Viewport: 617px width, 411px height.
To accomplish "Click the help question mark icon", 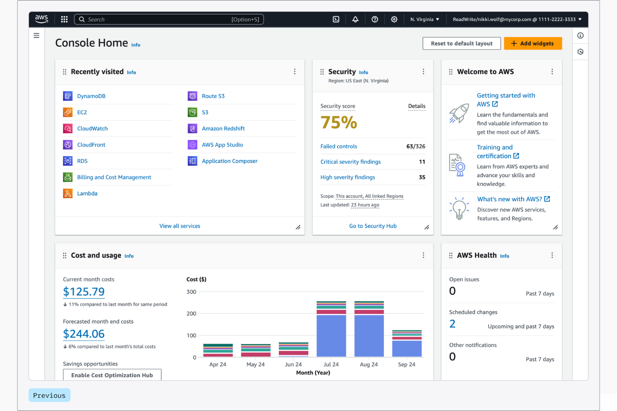I will click(x=374, y=19).
